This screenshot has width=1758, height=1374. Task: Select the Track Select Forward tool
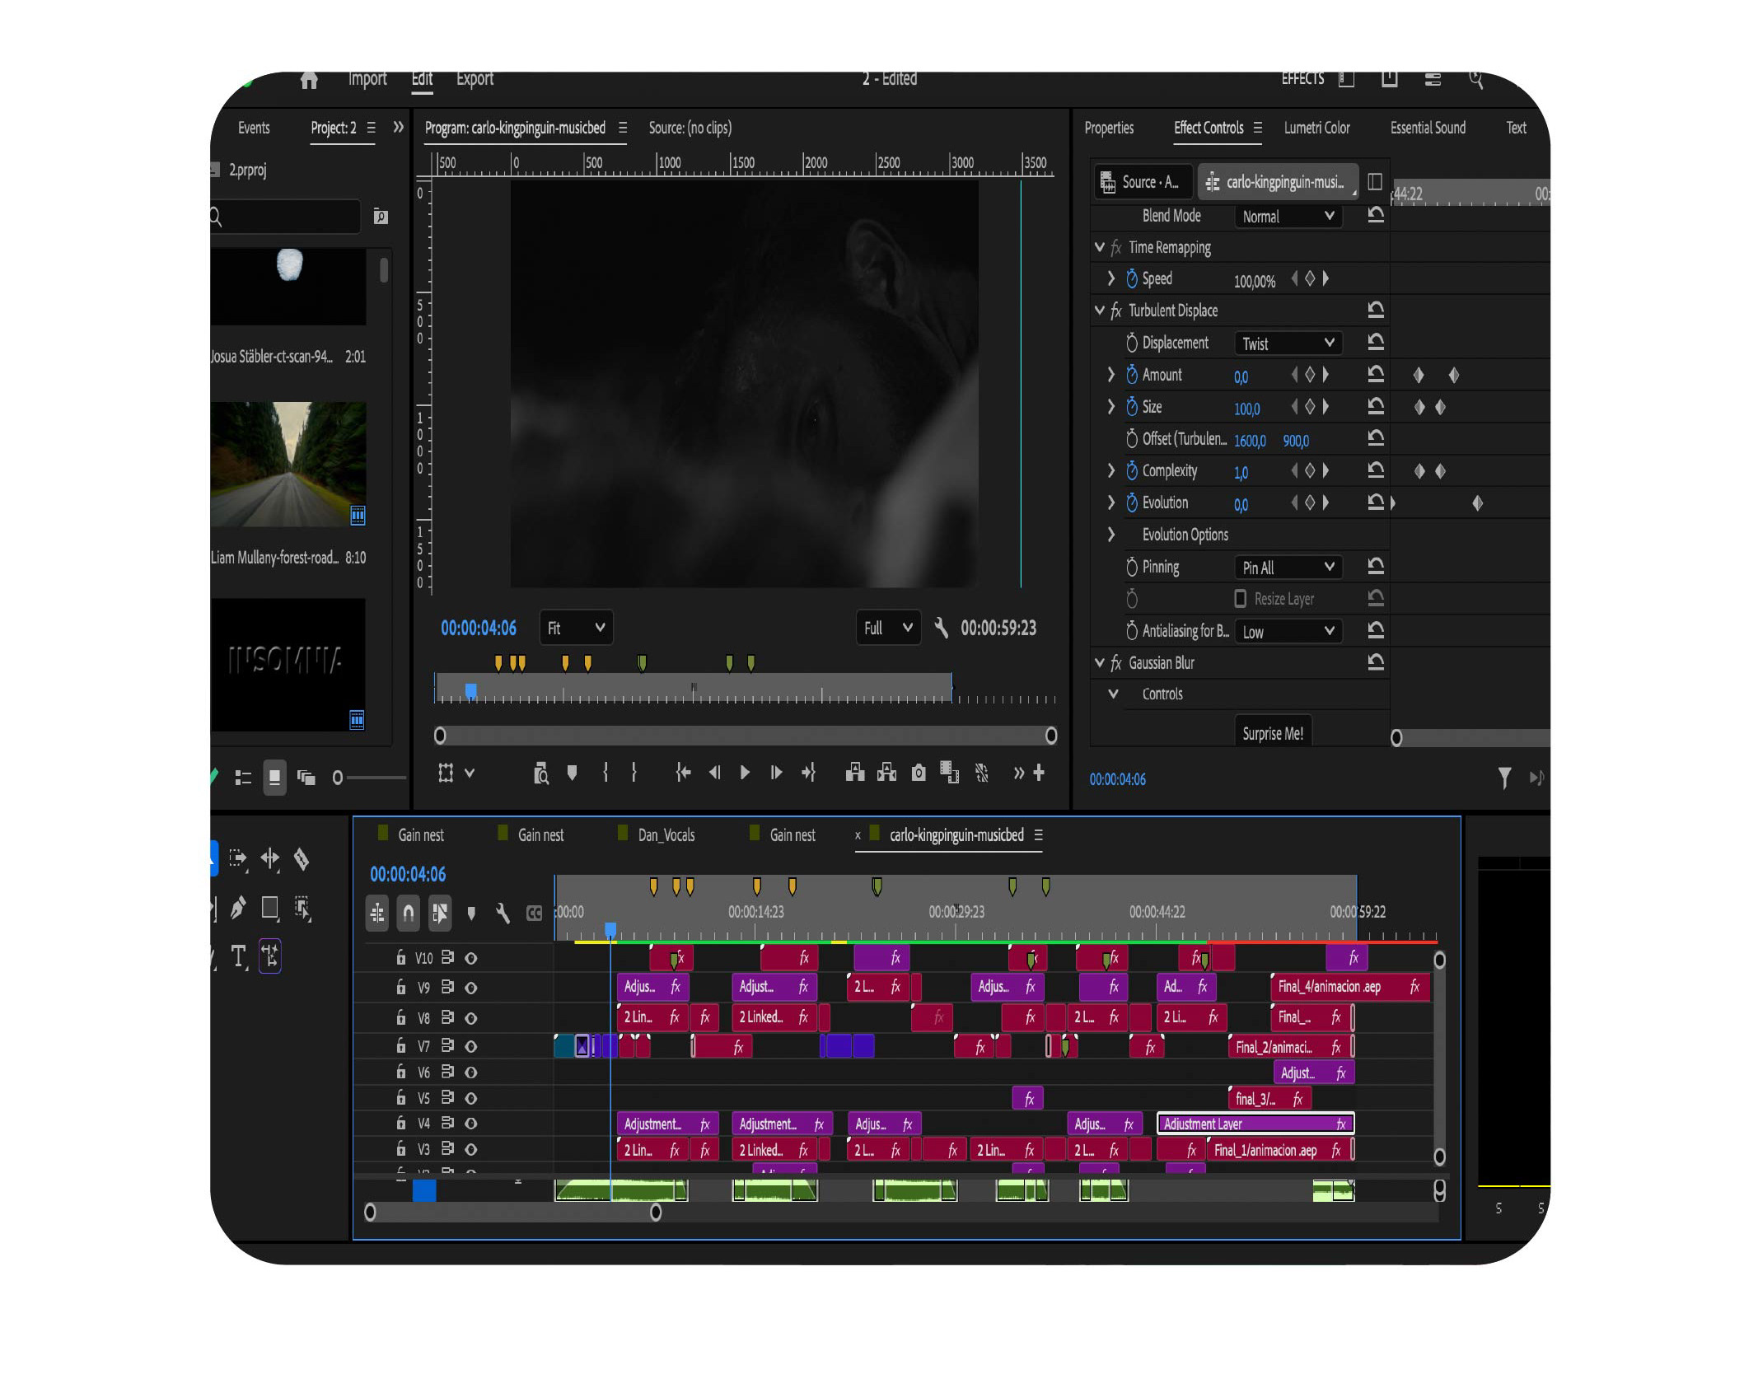(238, 859)
